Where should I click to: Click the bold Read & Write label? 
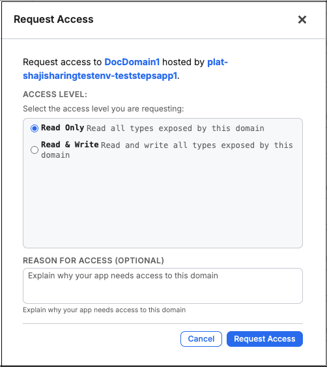[70, 145]
